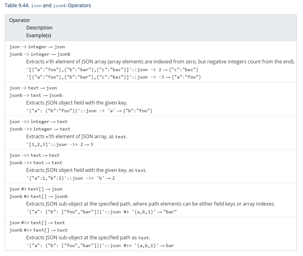Viewport: 303px width, 256px height.
Task: Click the '[1,2,3]'::json ->> 2 example
Action: coord(60,144)
